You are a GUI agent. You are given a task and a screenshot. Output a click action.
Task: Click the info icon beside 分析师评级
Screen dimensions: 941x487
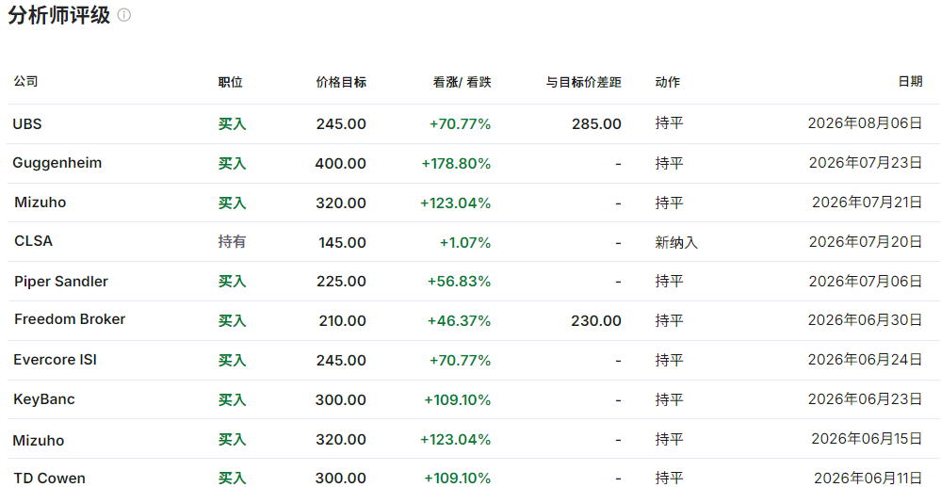click(x=123, y=15)
